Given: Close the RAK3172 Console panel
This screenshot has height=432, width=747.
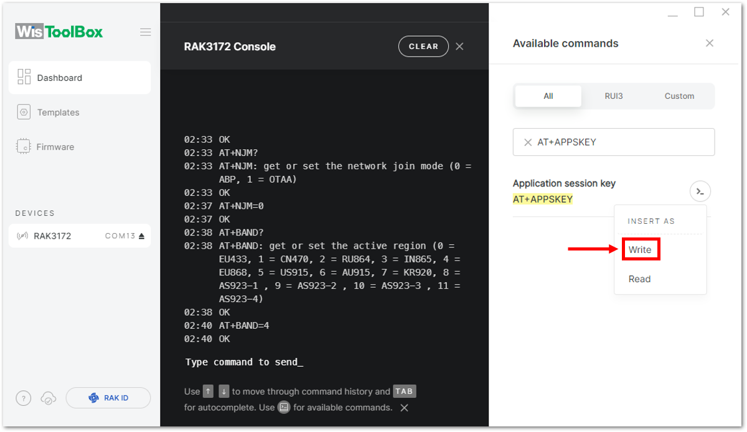Looking at the screenshot, I should click(459, 47).
